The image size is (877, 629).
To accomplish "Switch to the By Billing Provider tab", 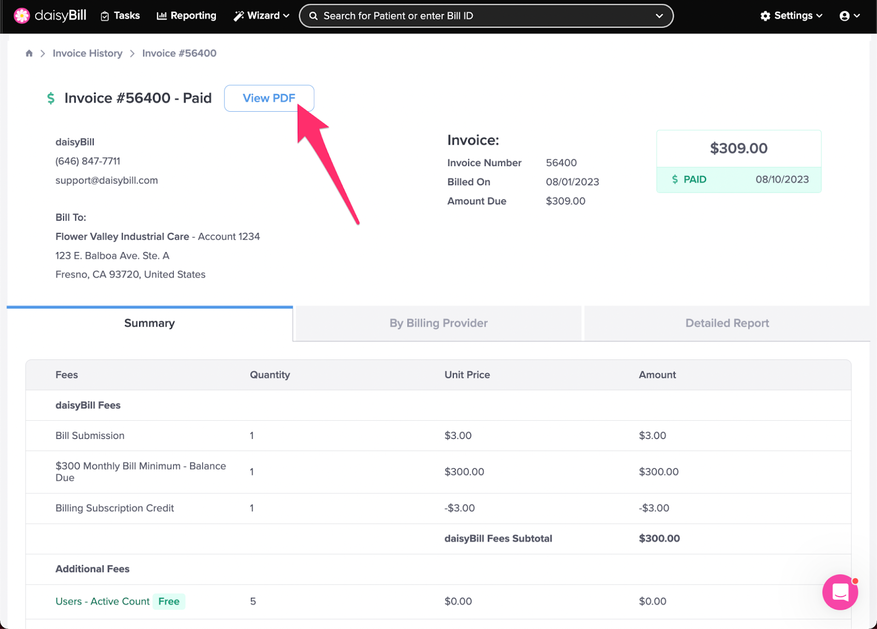I will (438, 323).
